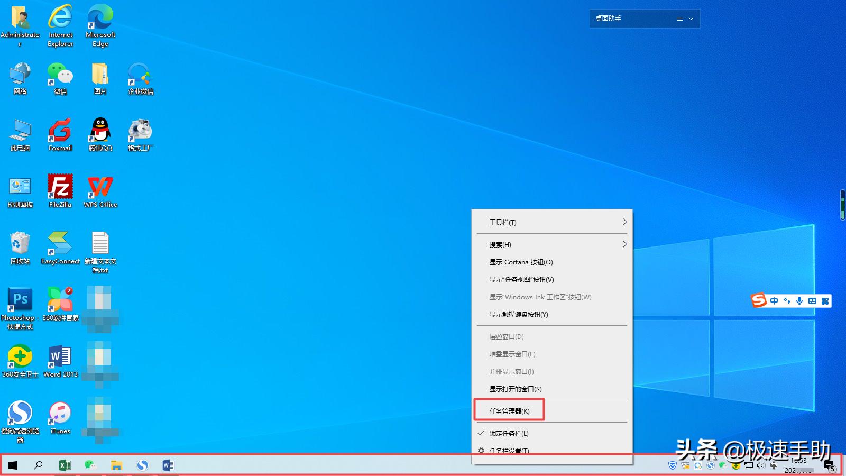Open WeChat from the taskbar

click(90, 465)
